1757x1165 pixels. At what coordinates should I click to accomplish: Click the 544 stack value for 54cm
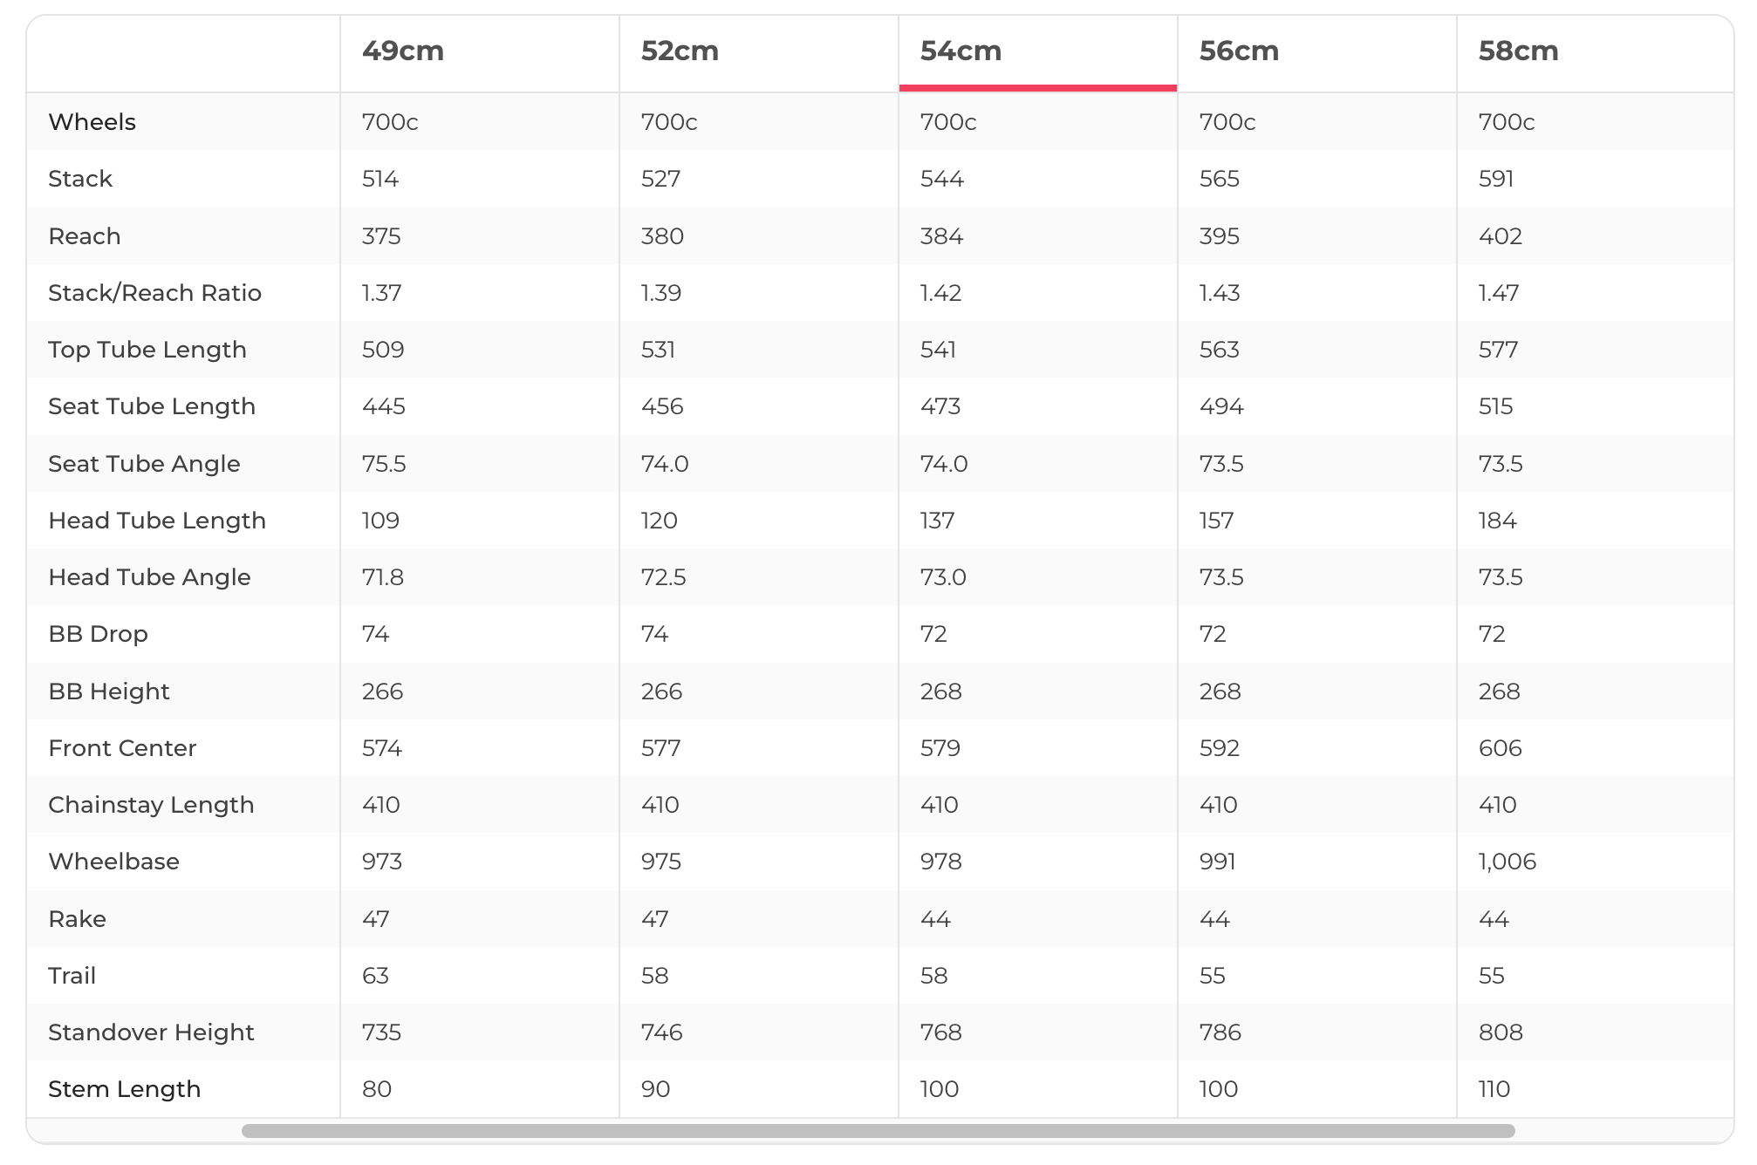click(x=941, y=179)
